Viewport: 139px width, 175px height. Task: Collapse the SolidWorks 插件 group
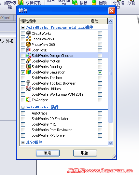23,107
